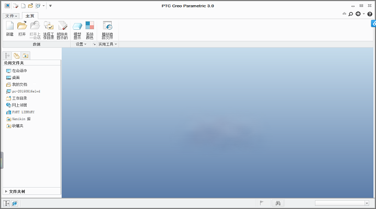Viewport: 376px width, 209px height.
Task: Click the 公用文件夹 panel header
Action: tap(32, 63)
